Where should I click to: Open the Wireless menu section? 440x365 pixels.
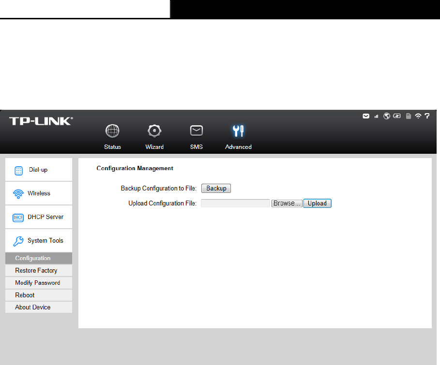pos(39,193)
